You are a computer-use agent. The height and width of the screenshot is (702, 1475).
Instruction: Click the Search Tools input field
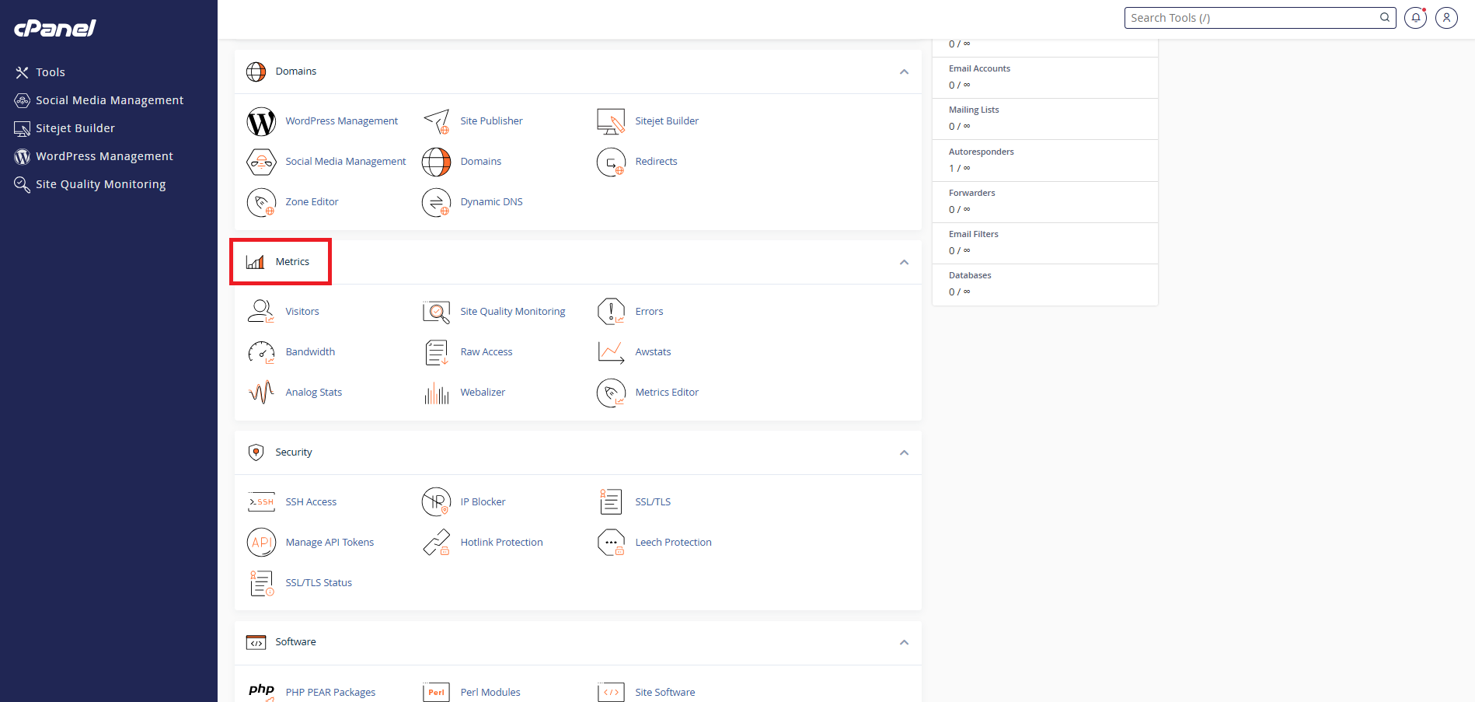1260,18
